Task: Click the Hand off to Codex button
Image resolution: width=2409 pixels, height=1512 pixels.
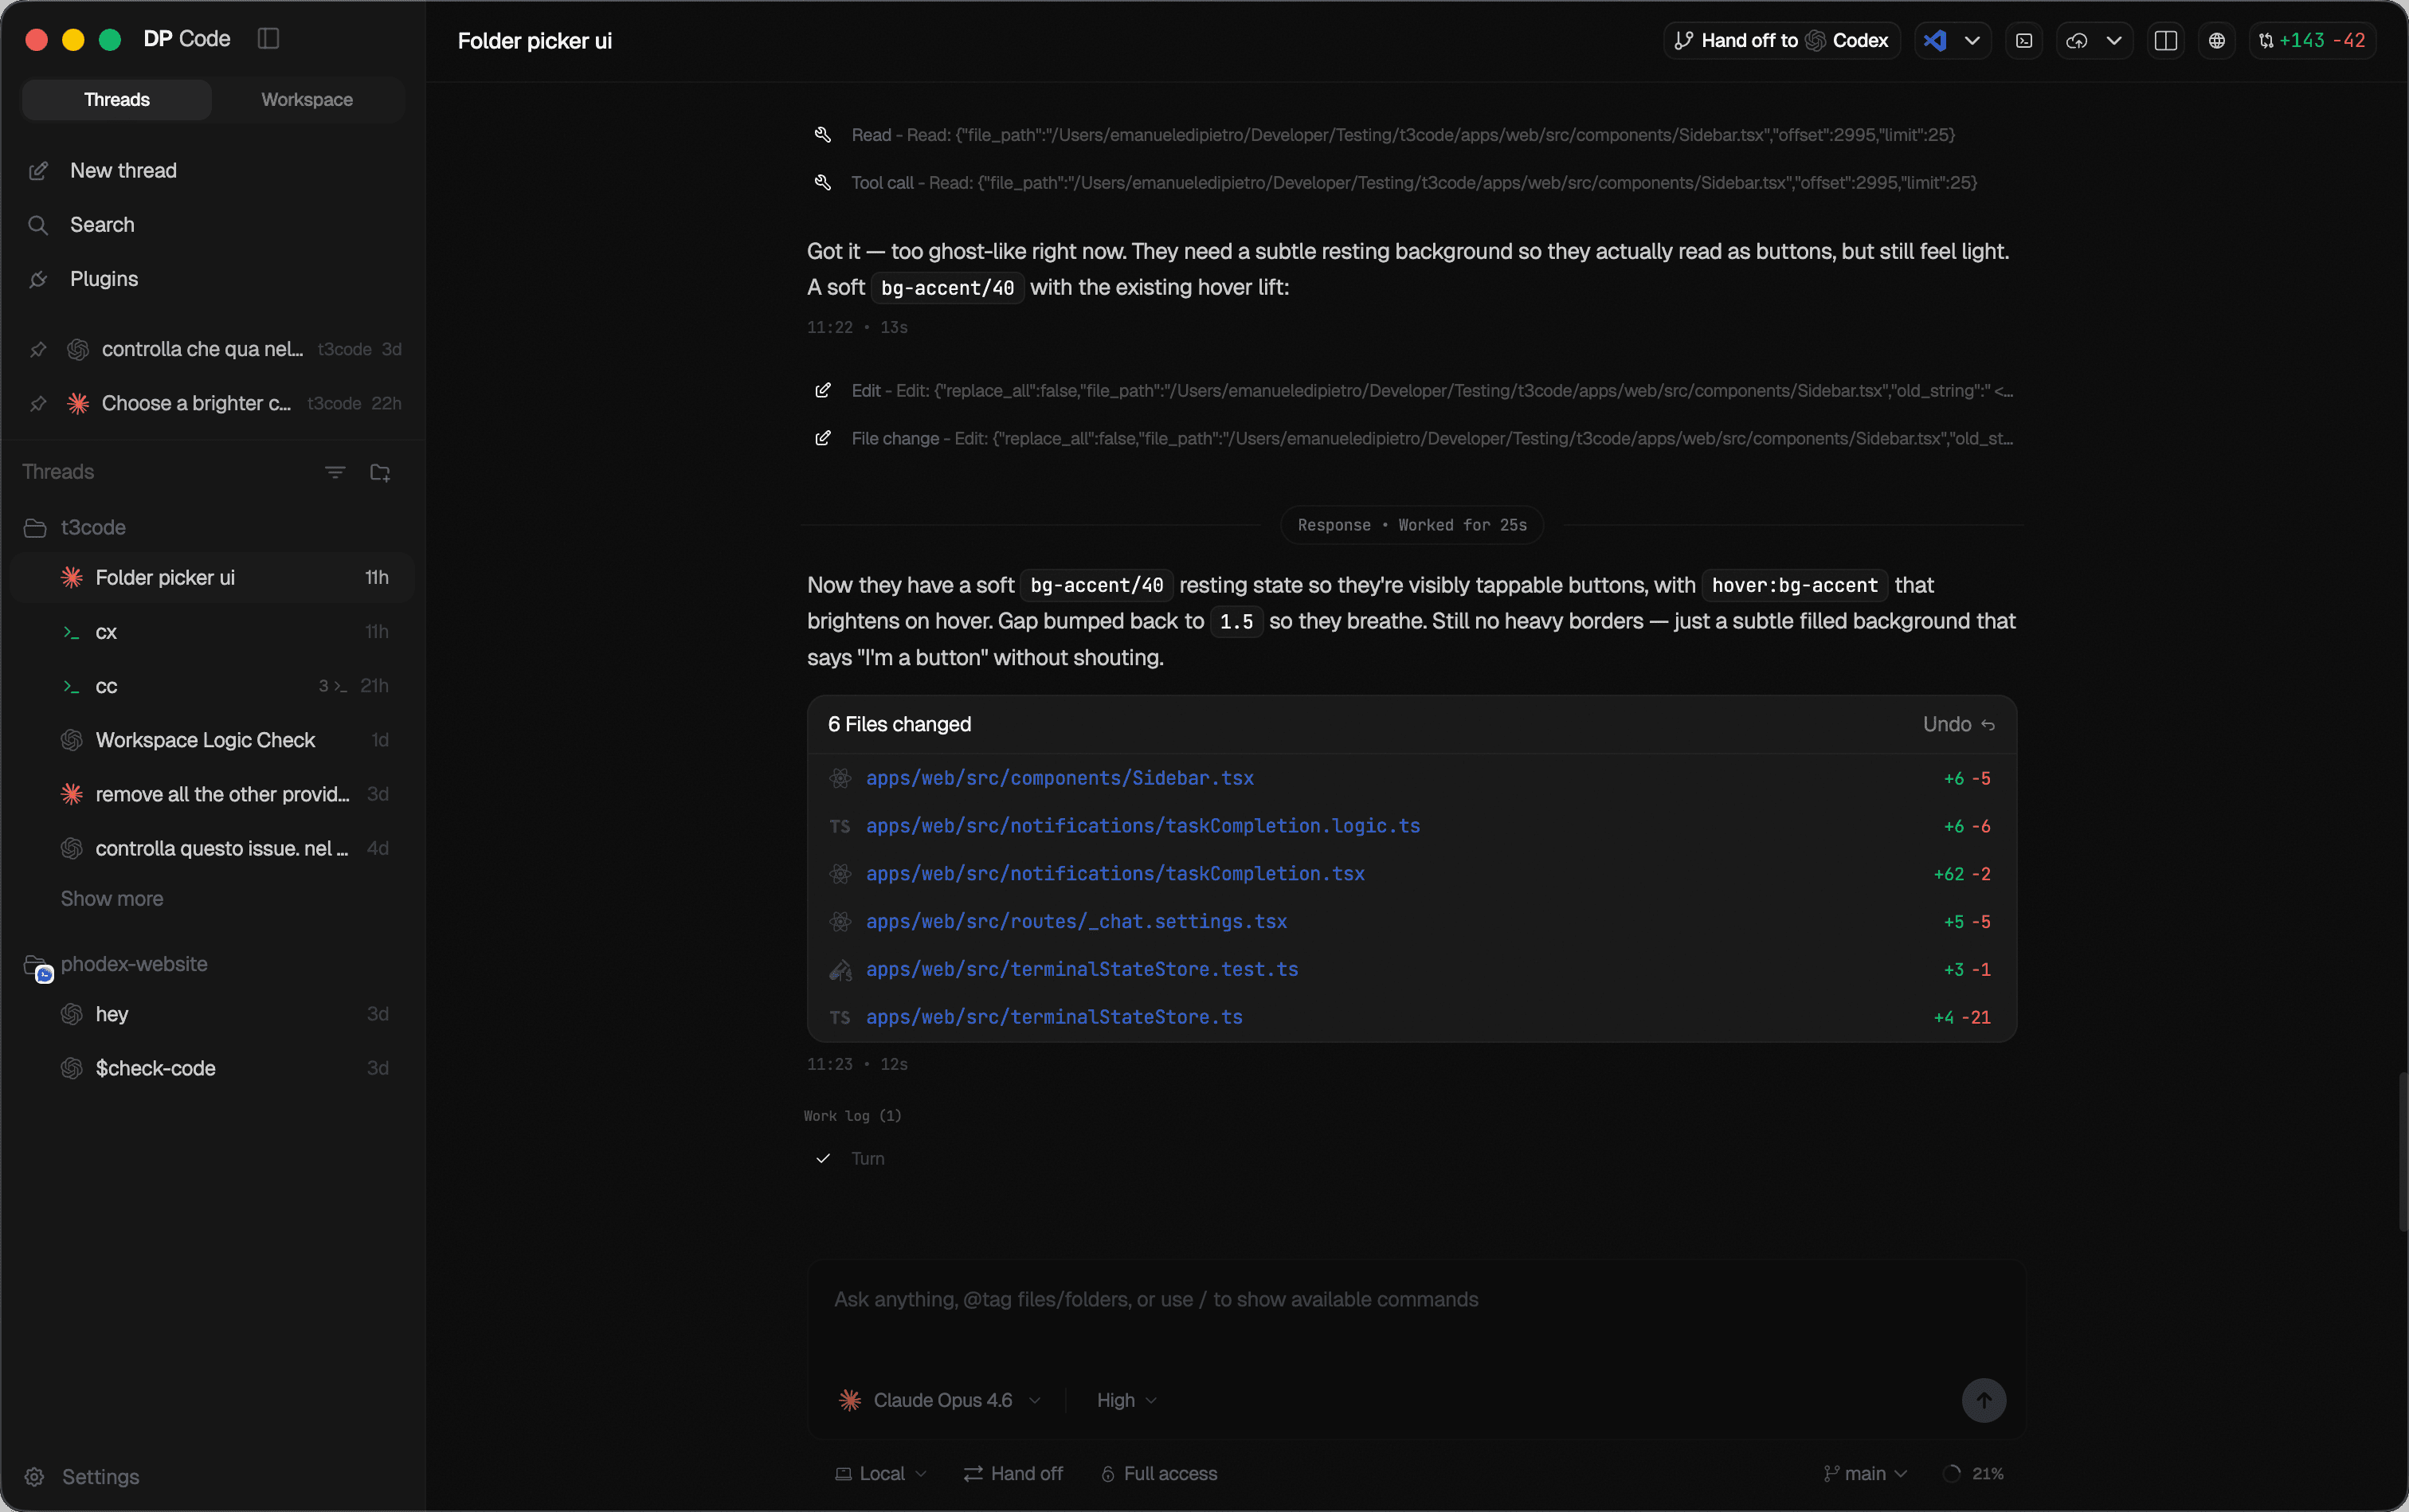Action: [x=1781, y=40]
